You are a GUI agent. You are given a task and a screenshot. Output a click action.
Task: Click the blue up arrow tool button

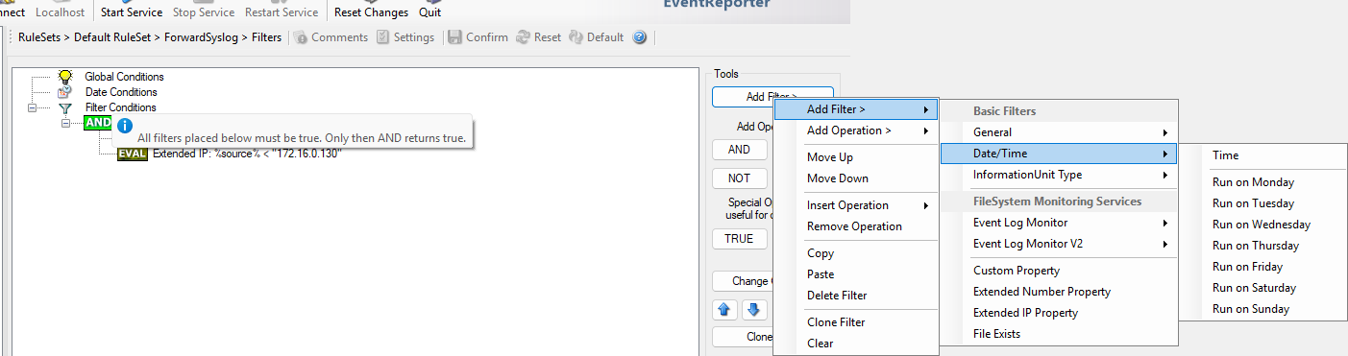click(725, 310)
